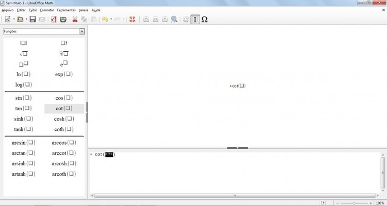387x206 pixels.
Task: Click inside the formula command editor
Action: (234, 173)
